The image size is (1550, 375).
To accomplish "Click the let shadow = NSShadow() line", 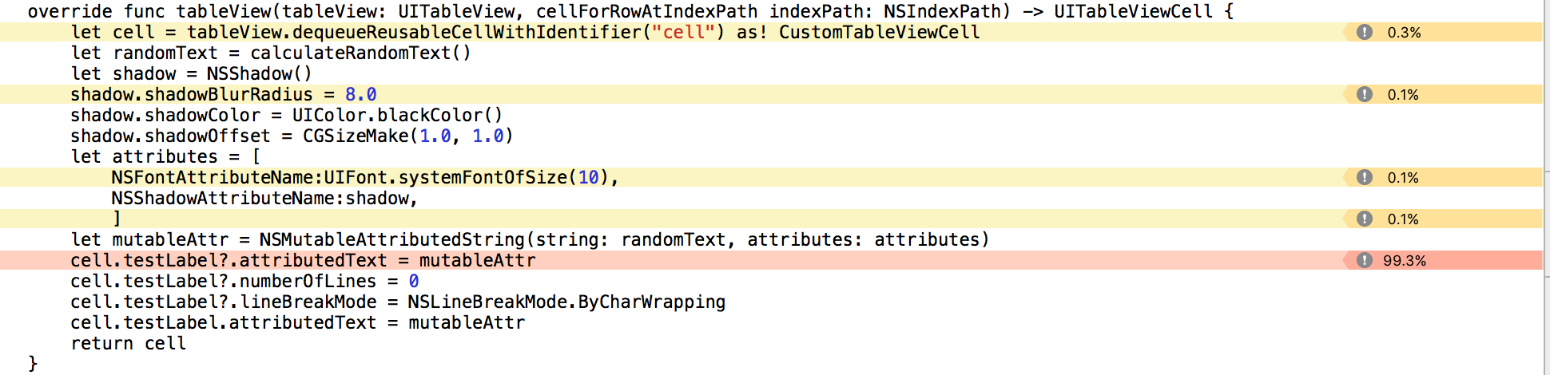I will point(191,73).
